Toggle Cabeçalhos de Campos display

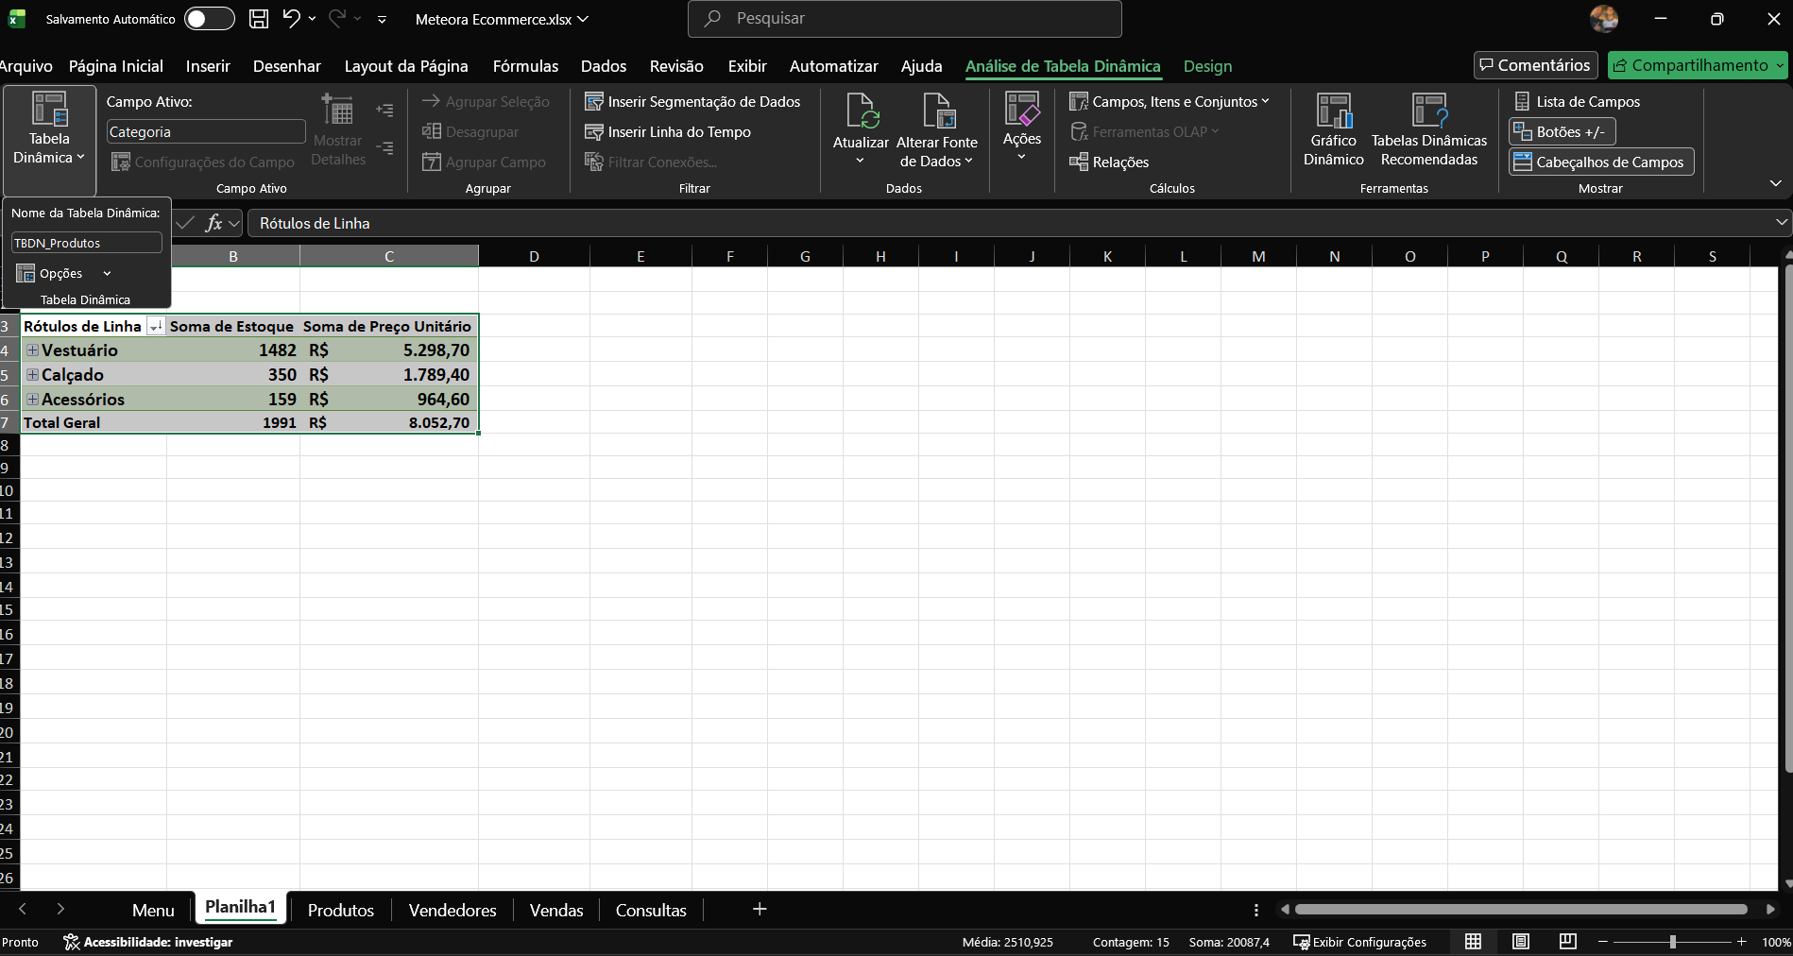(x=1600, y=162)
